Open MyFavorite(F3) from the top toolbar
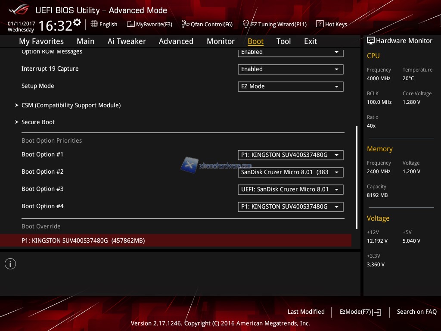 (149, 24)
